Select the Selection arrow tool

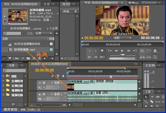click(x=146, y=97)
